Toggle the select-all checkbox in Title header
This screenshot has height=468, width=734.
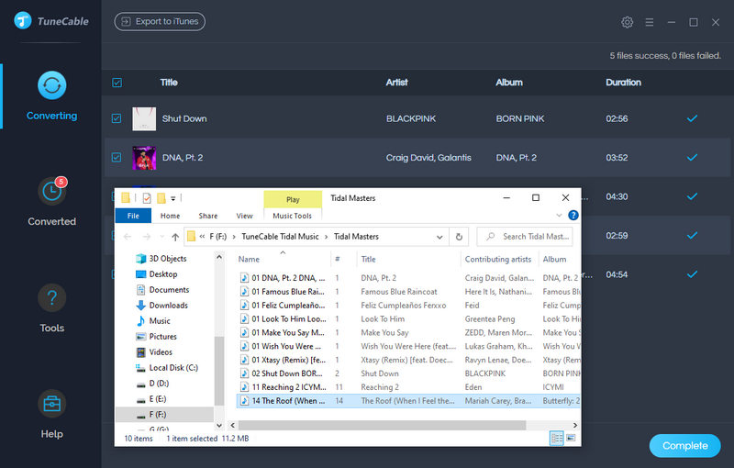click(x=117, y=83)
